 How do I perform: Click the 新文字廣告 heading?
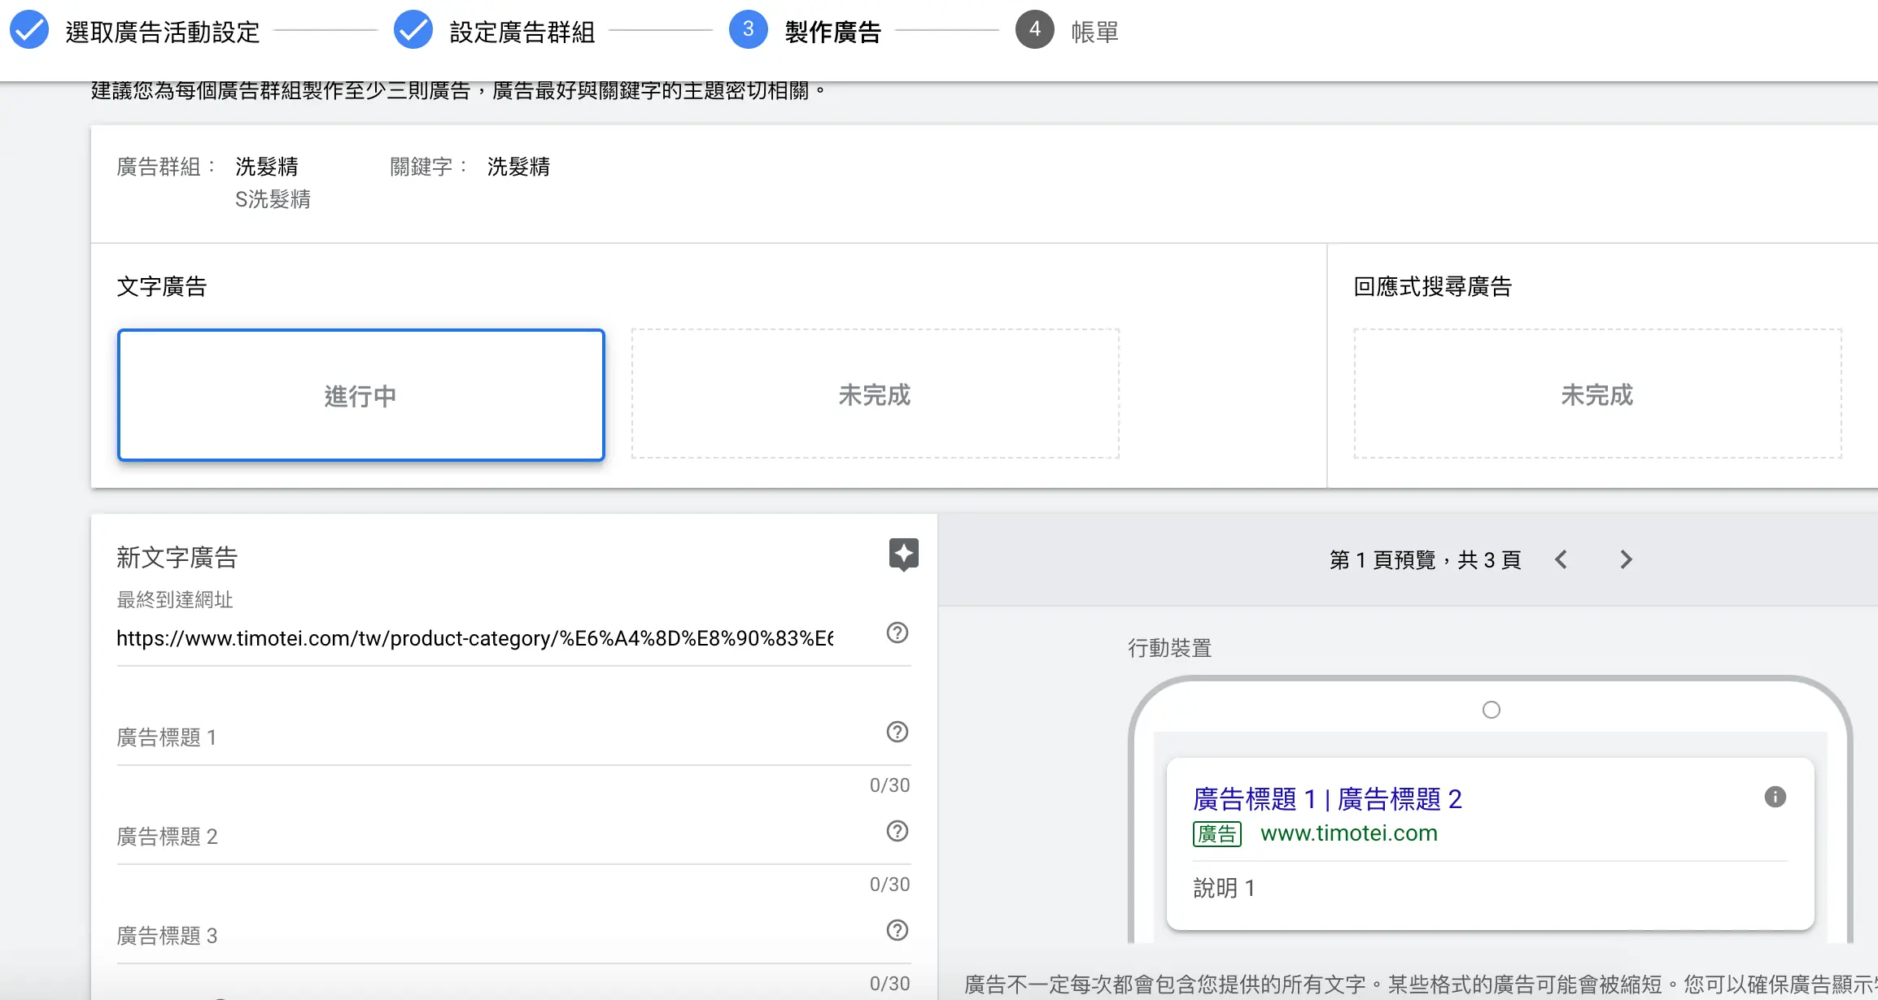(x=177, y=558)
